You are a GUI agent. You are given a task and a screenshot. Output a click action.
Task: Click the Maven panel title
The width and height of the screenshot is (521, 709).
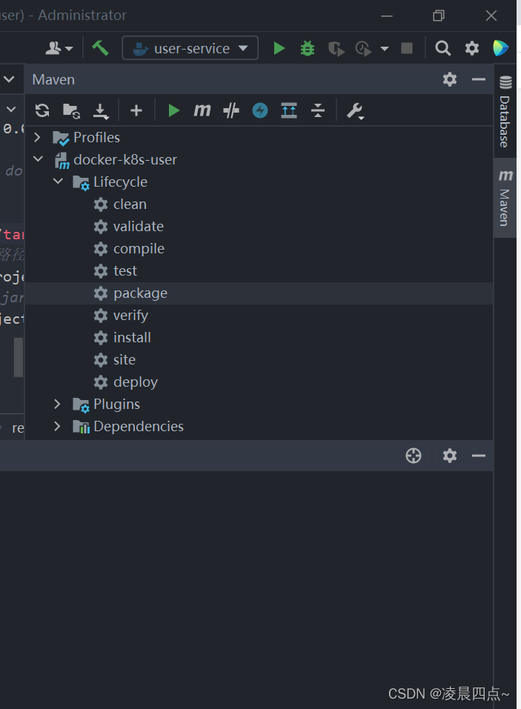click(x=53, y=79)
